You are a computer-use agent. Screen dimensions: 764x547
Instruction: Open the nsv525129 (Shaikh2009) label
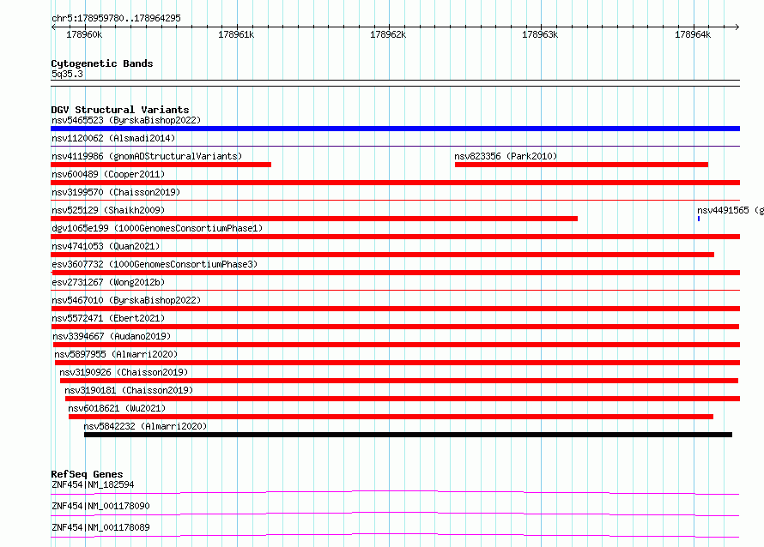coord(108,210)
